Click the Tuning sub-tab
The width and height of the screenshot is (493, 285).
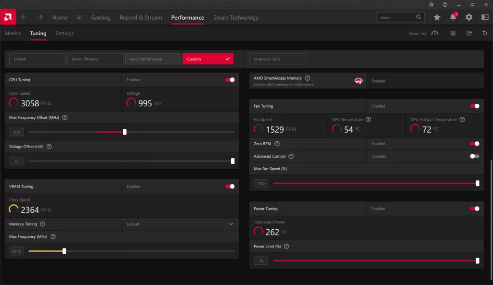(x=38, y=33)
